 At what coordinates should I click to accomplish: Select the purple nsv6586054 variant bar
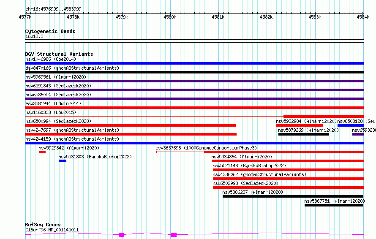click(194, 99)
